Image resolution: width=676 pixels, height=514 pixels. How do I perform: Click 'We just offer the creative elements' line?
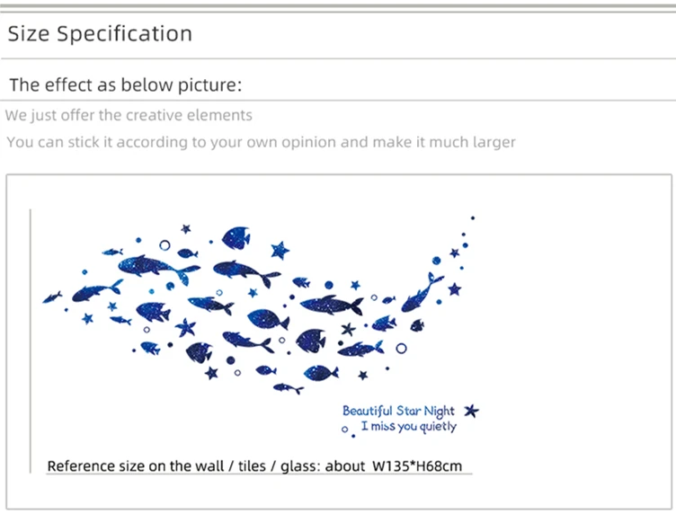point(129,115)
